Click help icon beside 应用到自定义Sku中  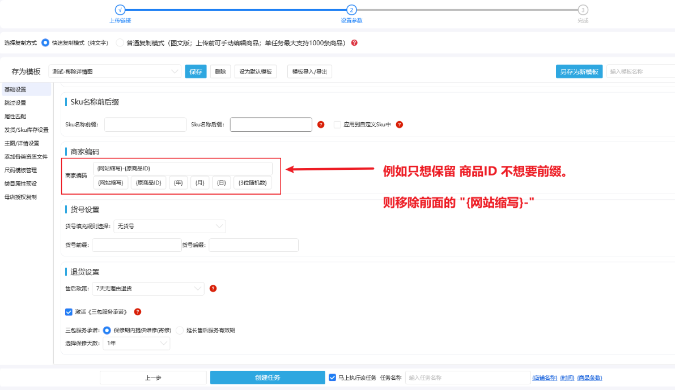[x=400, y=125]
